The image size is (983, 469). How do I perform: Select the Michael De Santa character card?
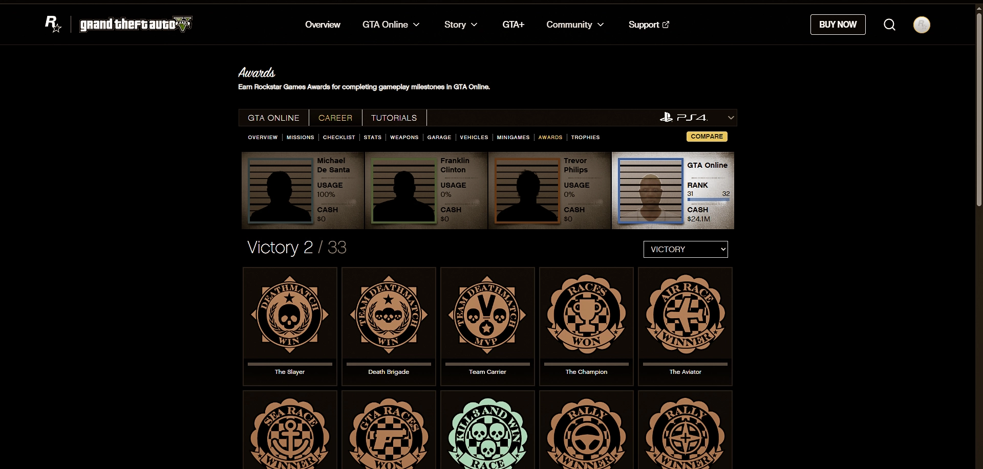pos(303,190)
